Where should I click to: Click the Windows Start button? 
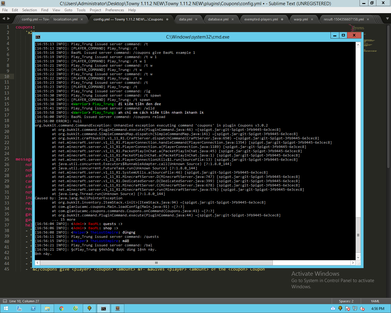[6, 308]
